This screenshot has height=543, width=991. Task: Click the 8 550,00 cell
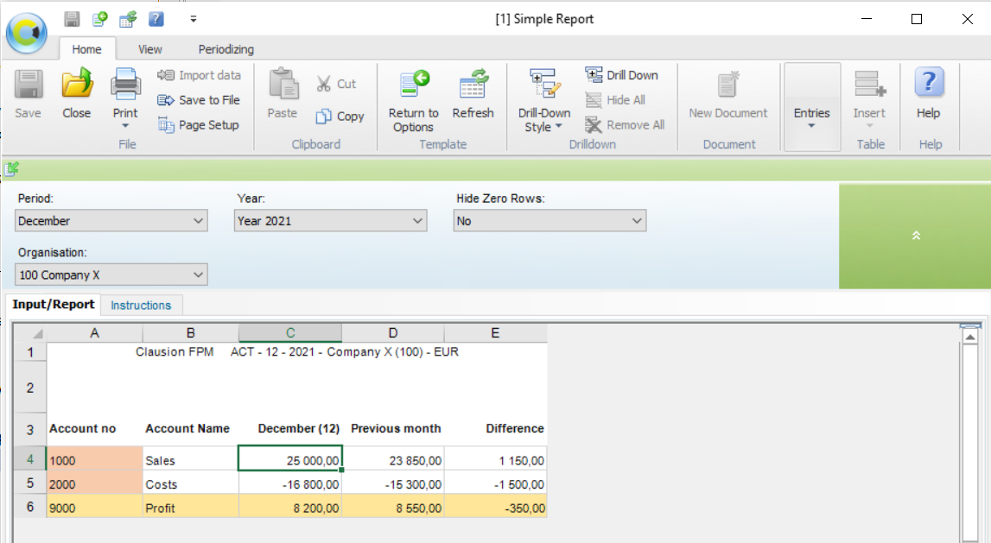coord(392,507)
